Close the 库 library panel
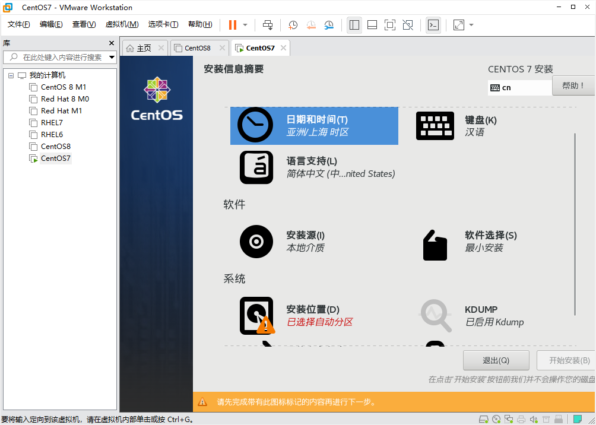Viewport: 596px width, 425px height. pyautogui.click(x=112, y=43)
